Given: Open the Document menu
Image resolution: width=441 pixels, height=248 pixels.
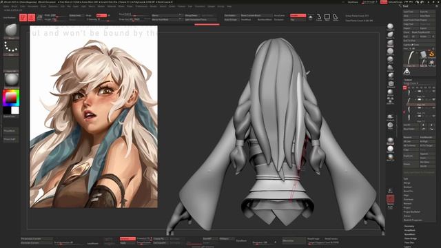Looking at the screenshot, I should pos(32,6).
